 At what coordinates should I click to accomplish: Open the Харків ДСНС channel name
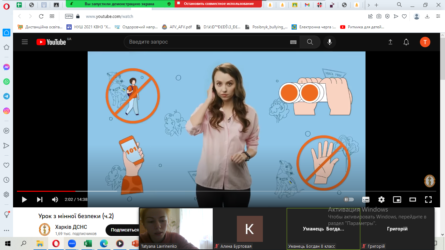71,227
